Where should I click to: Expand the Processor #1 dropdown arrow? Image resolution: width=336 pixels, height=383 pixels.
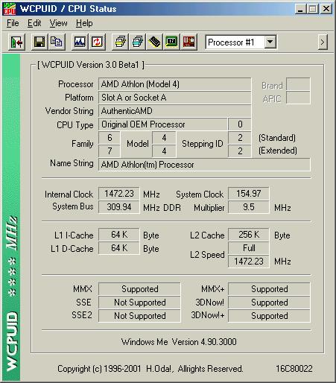point(270,42)
